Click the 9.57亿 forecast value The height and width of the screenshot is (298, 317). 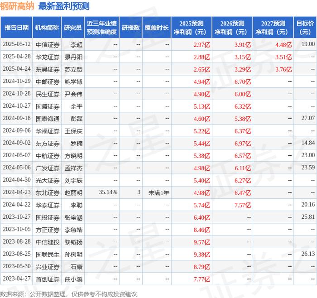202,242
